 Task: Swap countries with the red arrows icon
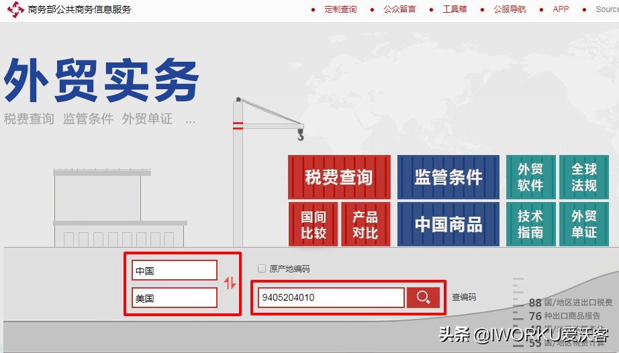pyautogui.click(x=230, y=283)
